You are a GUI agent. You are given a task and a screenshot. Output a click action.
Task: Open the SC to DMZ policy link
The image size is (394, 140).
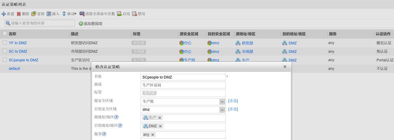[x=18, y=51]
